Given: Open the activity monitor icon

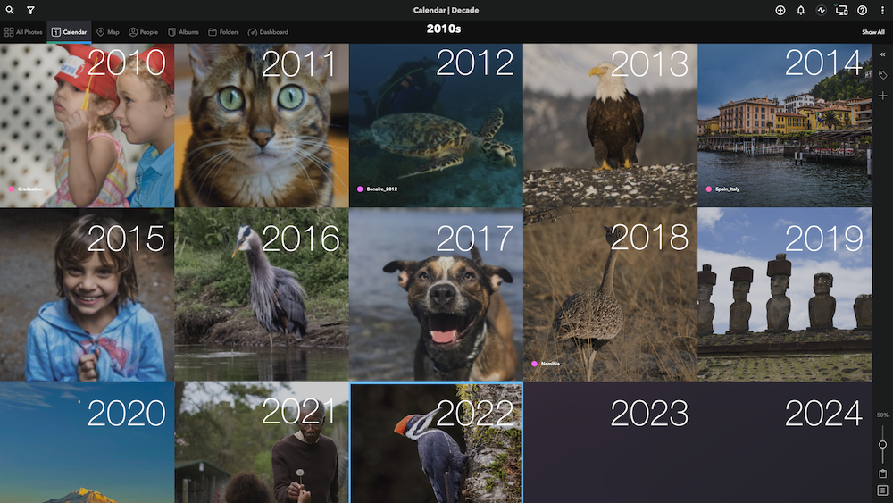Looking at the screenshot, I should [x=822, y=10].
